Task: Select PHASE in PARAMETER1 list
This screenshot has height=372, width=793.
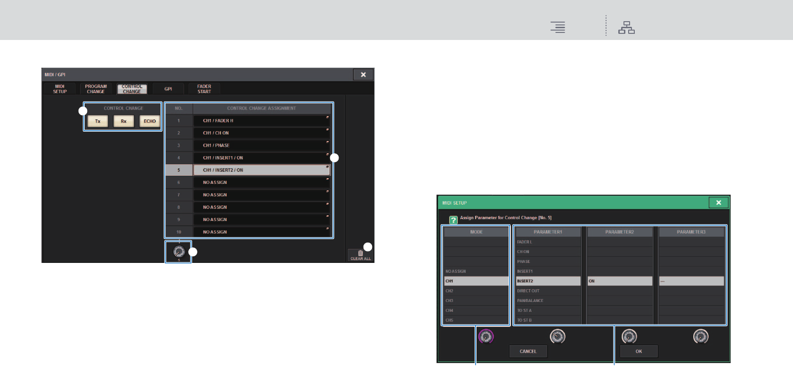Action: (548, 261)
